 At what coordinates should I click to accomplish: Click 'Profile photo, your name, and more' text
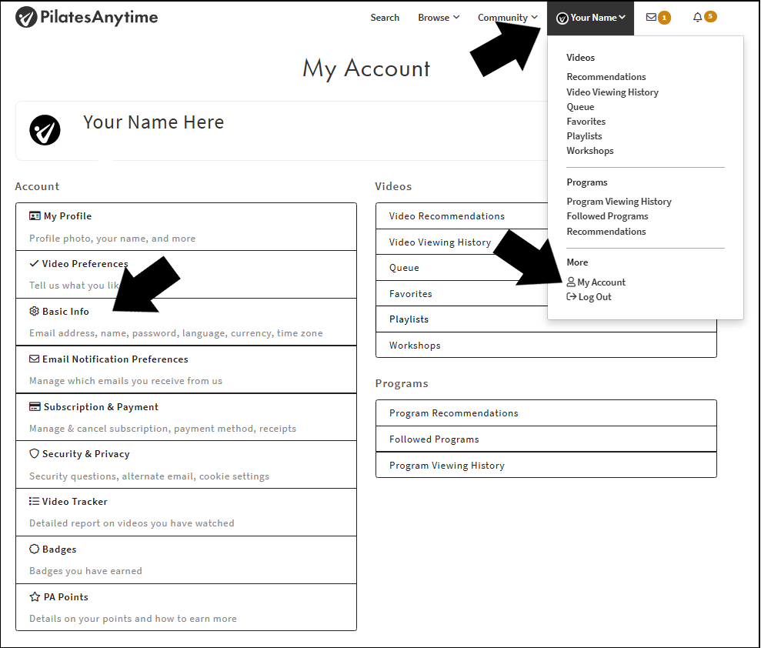coord(112,239)
